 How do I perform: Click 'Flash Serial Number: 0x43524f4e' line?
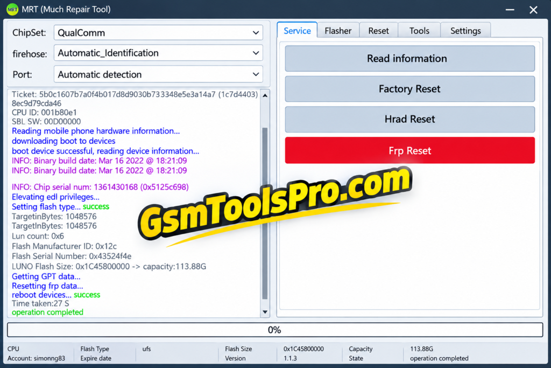[72, 256]
